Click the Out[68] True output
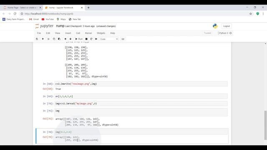 [58, 89]
